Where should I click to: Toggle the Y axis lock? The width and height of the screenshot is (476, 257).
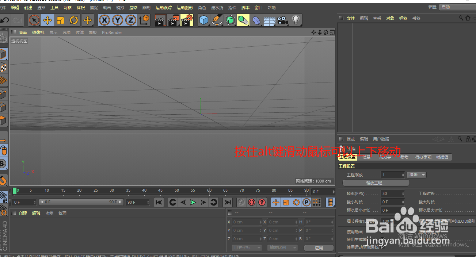pos(118,20)
